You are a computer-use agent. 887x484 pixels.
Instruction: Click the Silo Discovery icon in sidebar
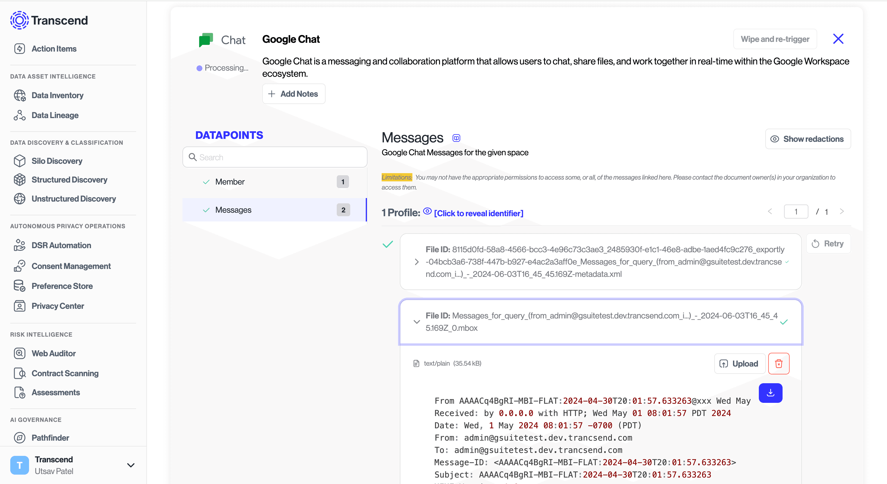click(20, 160)
